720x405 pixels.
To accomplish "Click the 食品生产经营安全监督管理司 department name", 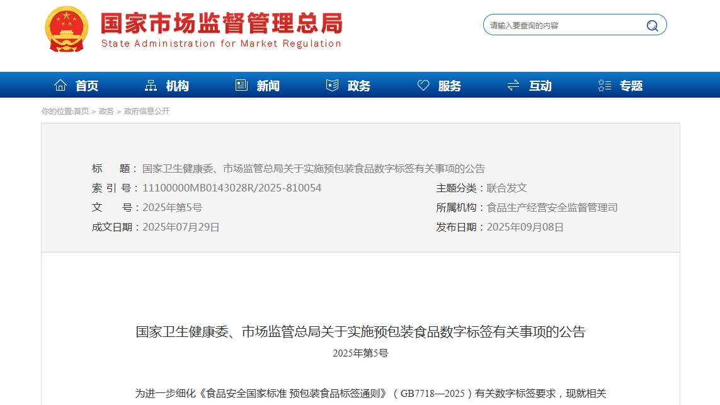I will point(552,207).
